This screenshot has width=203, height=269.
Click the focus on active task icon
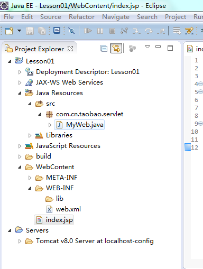tap(132, 48)
